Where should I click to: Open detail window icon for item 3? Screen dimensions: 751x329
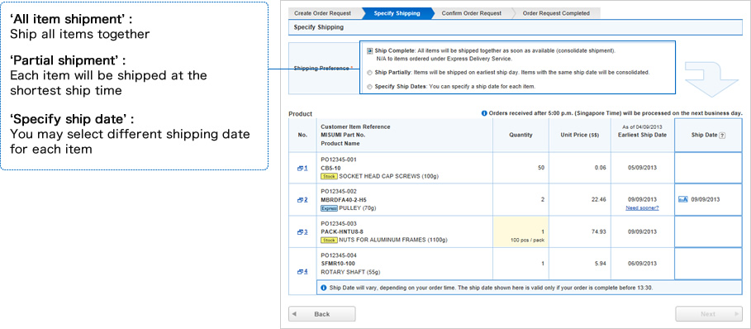point(300,231)
